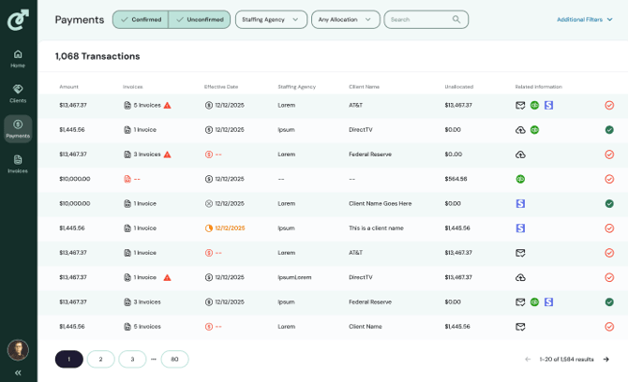Click the next page arrow
Viewport: 628px width, 382px height.
pyautogui.click(x=606, y=359)
